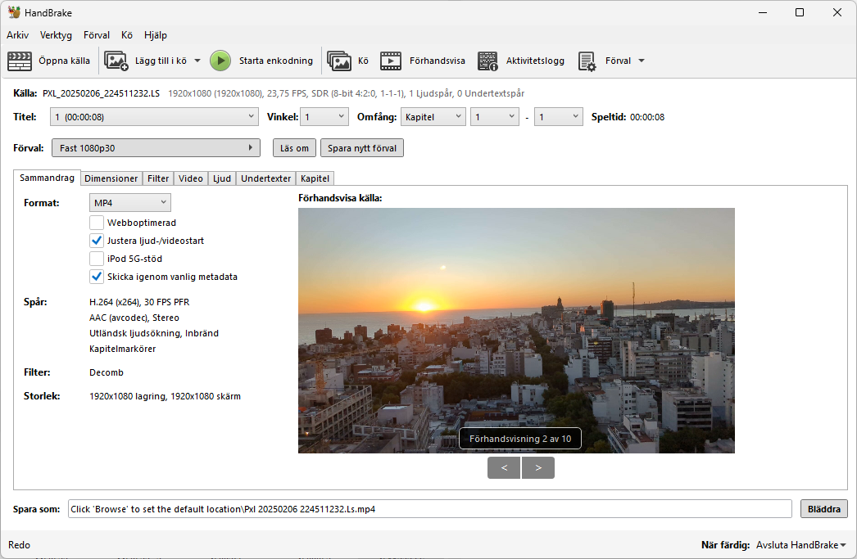
Task: Uncheck Justera ljud-/videostart
Action: coord(97,241)
